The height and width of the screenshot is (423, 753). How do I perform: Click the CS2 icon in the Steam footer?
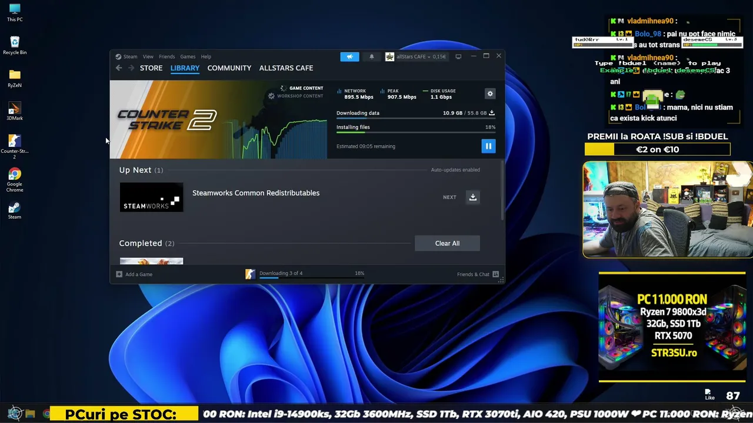point(250,274)
